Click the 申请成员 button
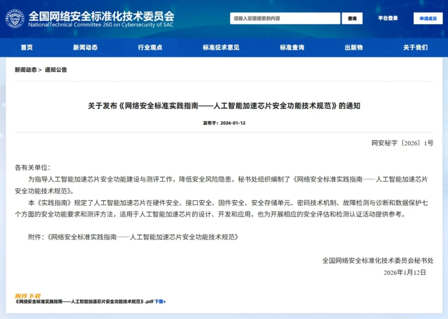The height and width of the screenshot is (319, 448). tap(428, 19)
